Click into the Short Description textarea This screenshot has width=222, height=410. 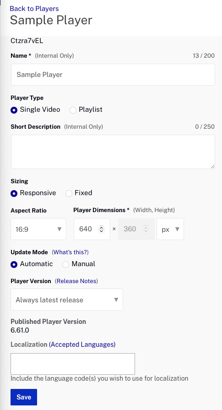coord(113,152)
